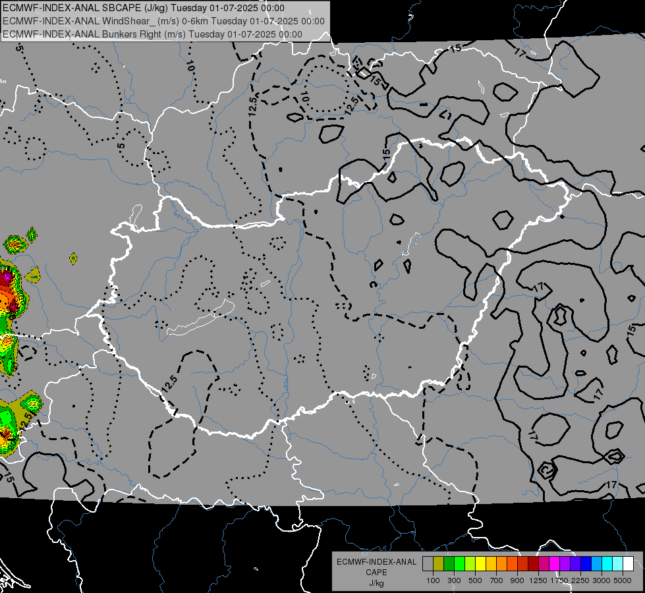Click the gray swatch in CAPE legend
The width and height of the screenshot is (645, 593).
428,563
